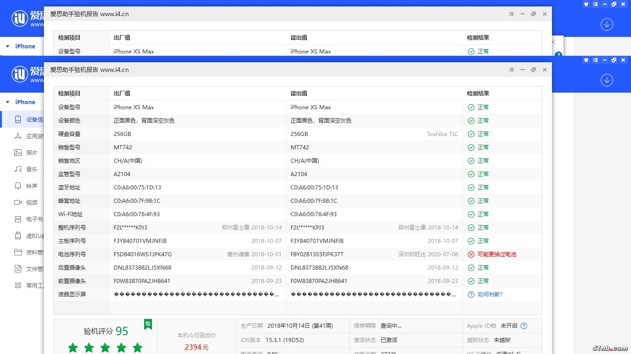
Task: Click the 可能更换过电池 warning text
Action: 497,254
